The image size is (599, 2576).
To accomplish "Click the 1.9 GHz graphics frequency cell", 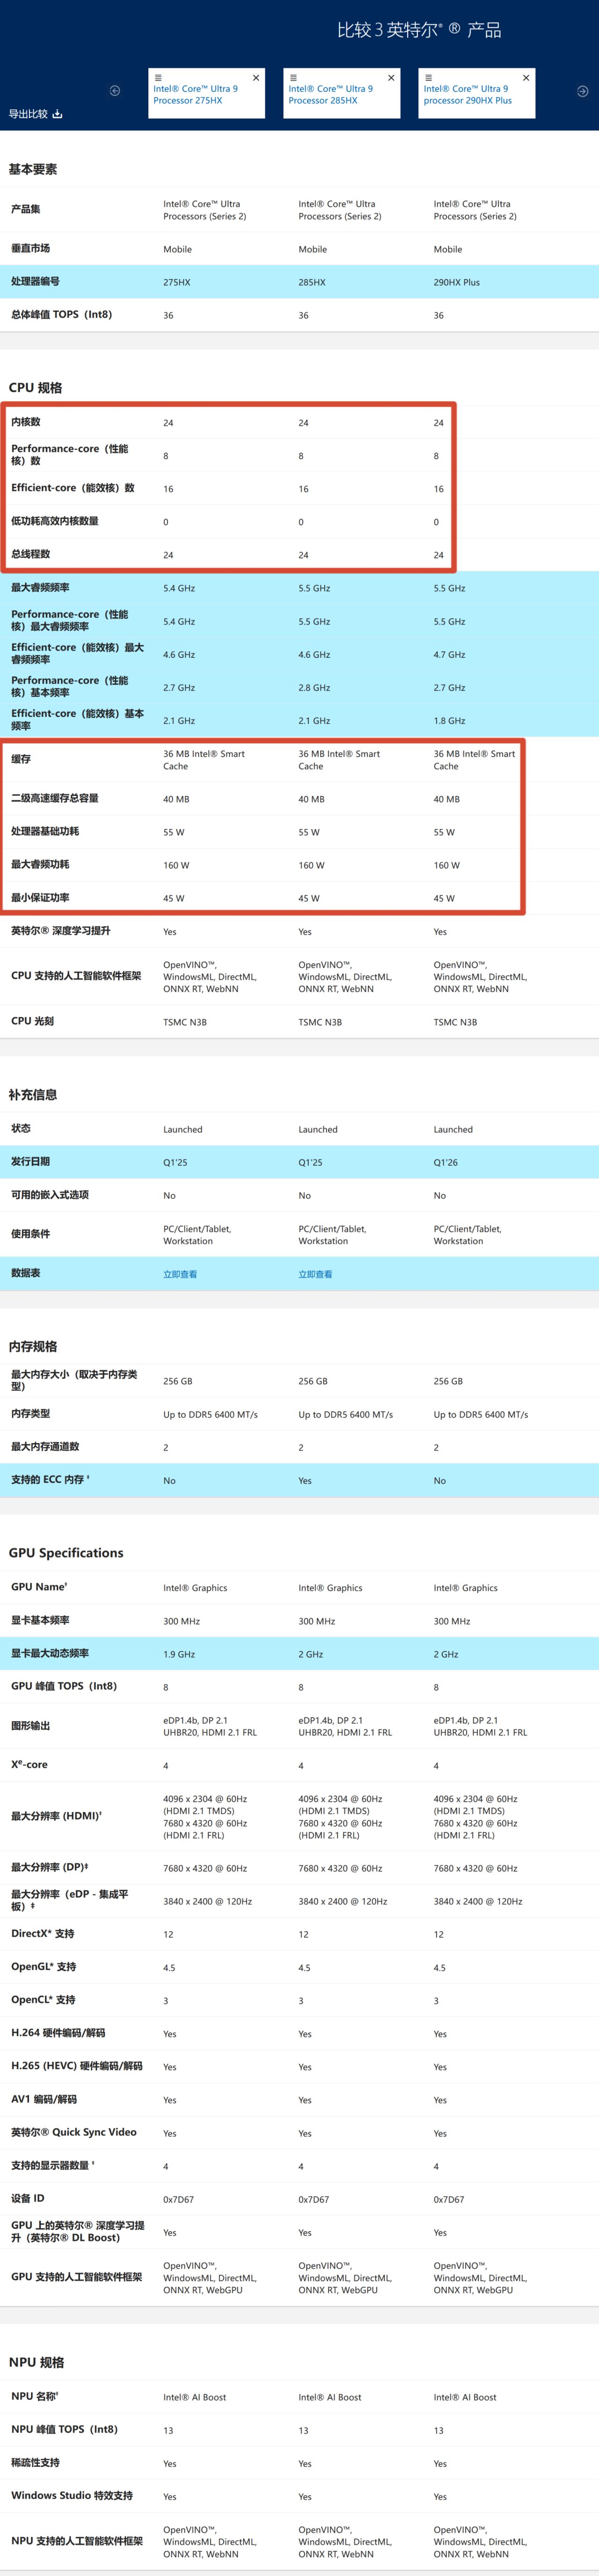I will pyautogui.click(x=179, y=1655).
